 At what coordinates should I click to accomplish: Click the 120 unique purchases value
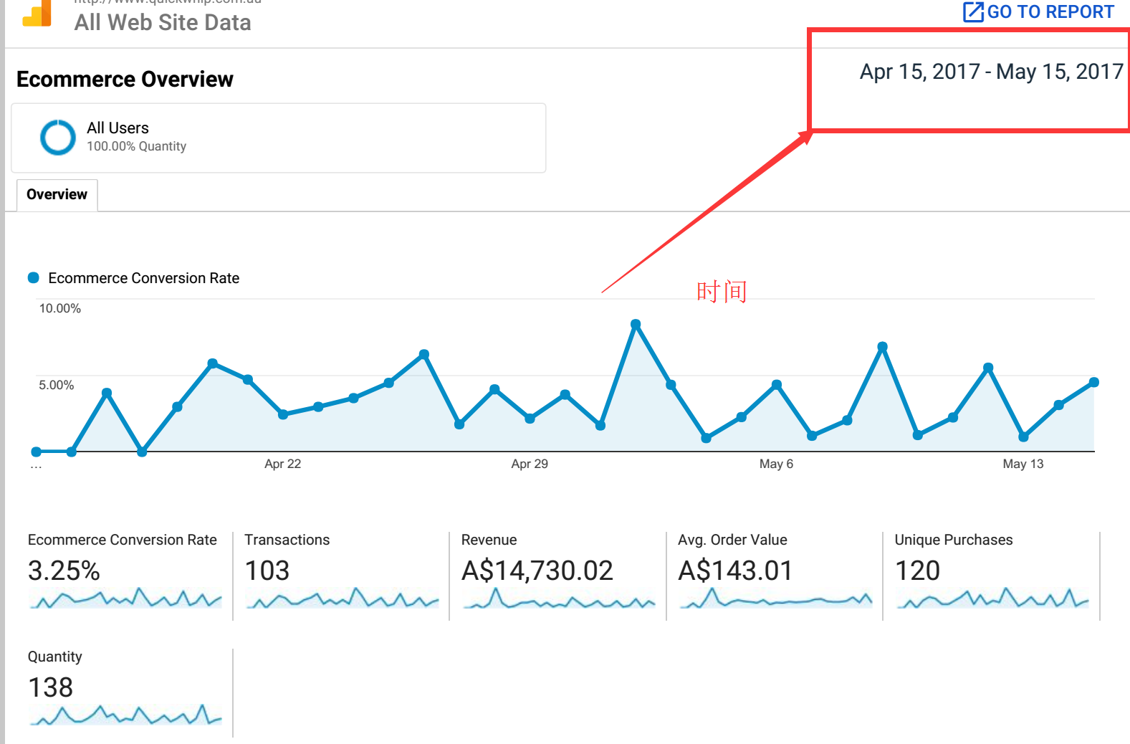[x=918, y=571]
